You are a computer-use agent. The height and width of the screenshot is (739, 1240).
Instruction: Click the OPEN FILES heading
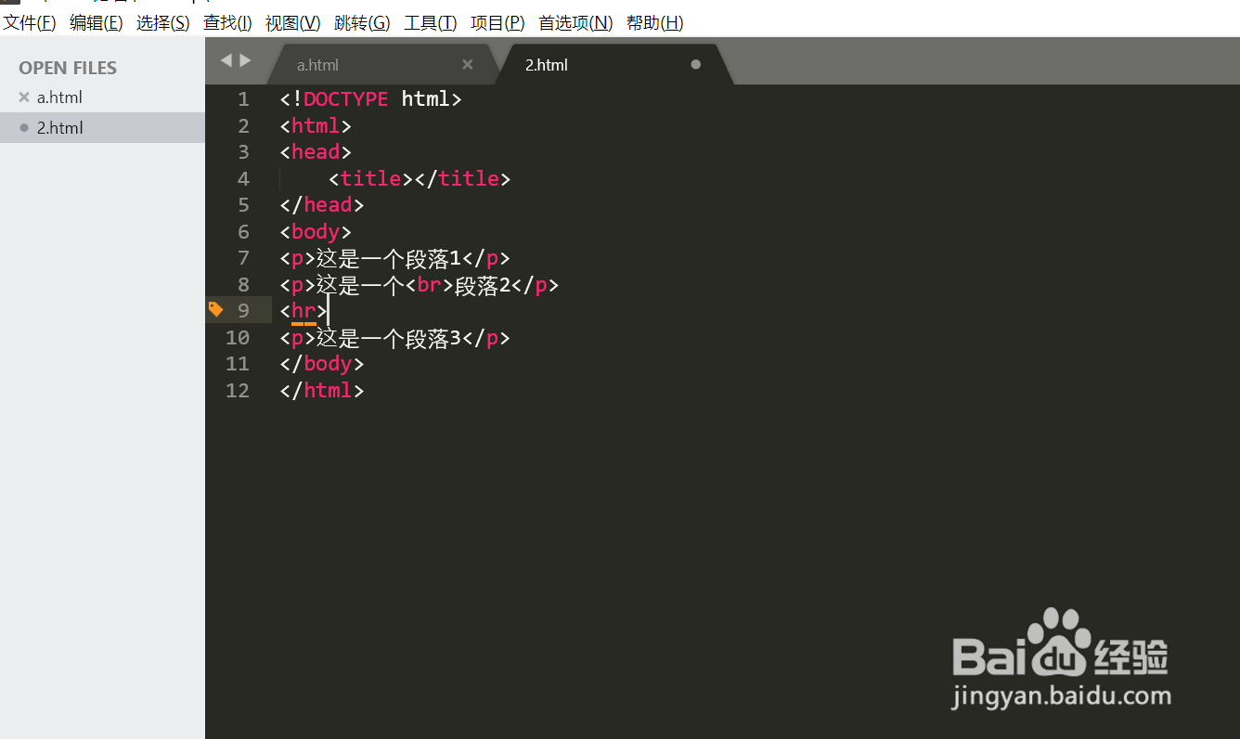pyautogui.click(x=68, y=68)
